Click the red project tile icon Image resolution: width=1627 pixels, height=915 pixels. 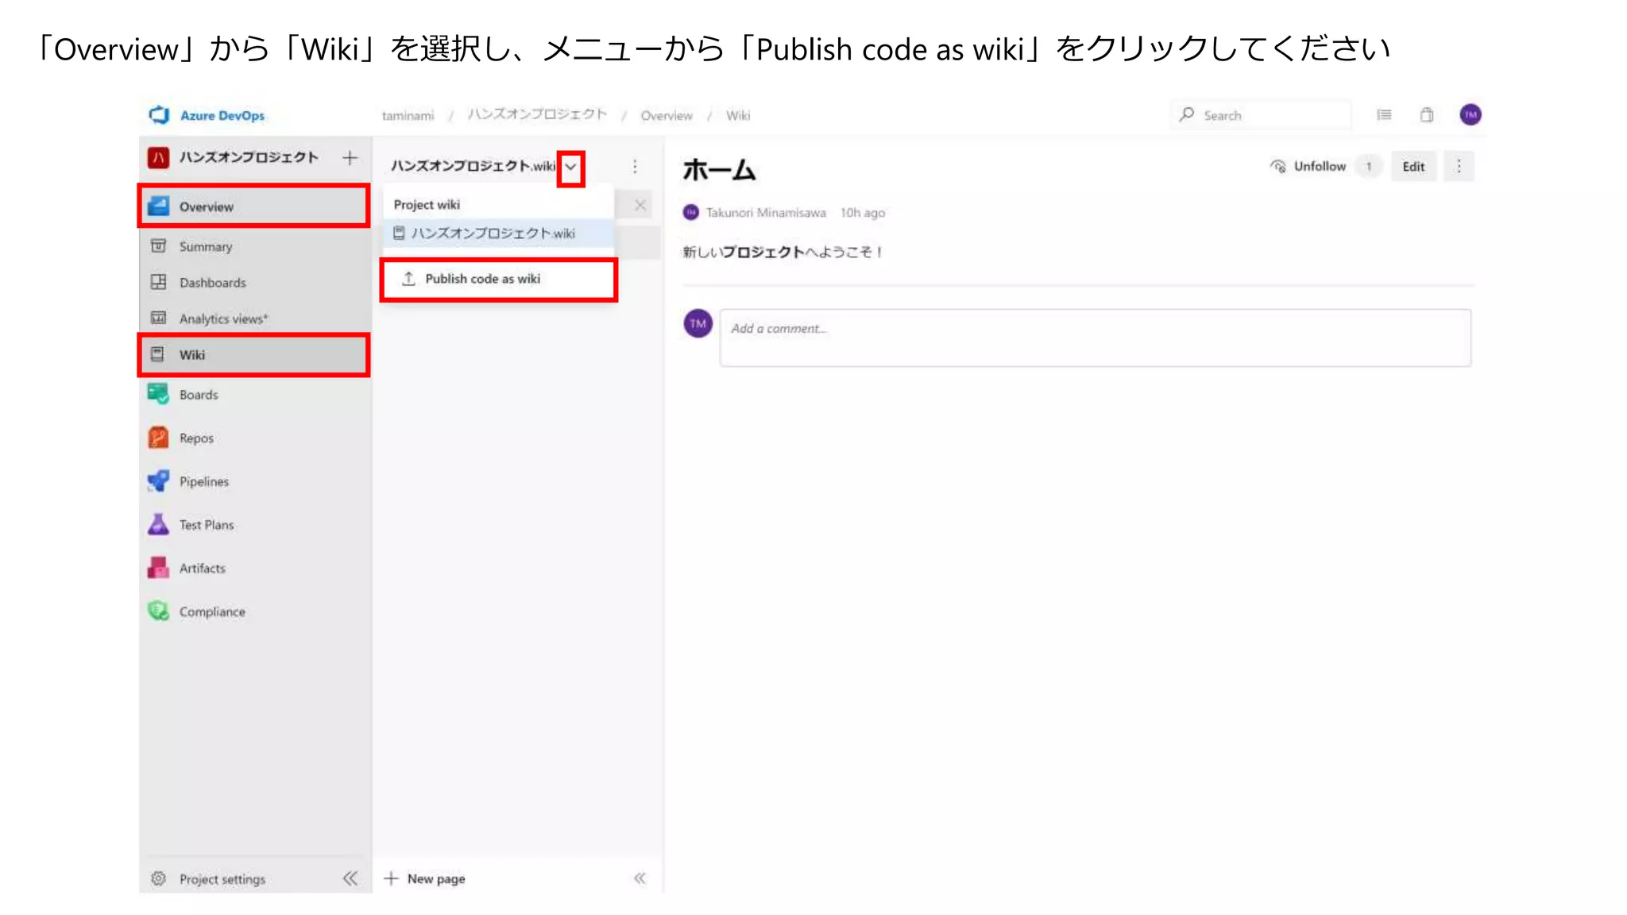158,157
